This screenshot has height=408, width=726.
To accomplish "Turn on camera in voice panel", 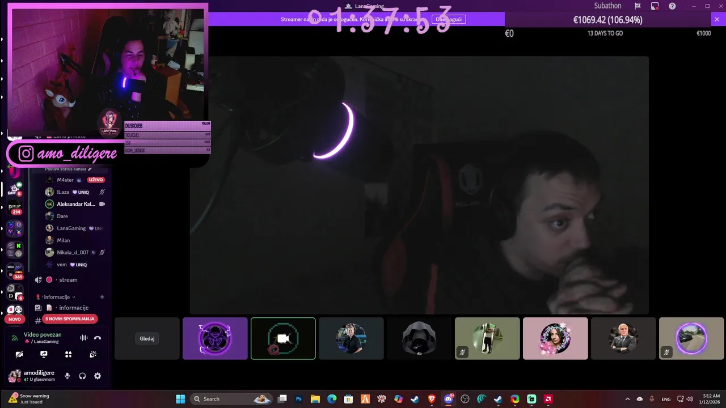I will pos(19,354).
